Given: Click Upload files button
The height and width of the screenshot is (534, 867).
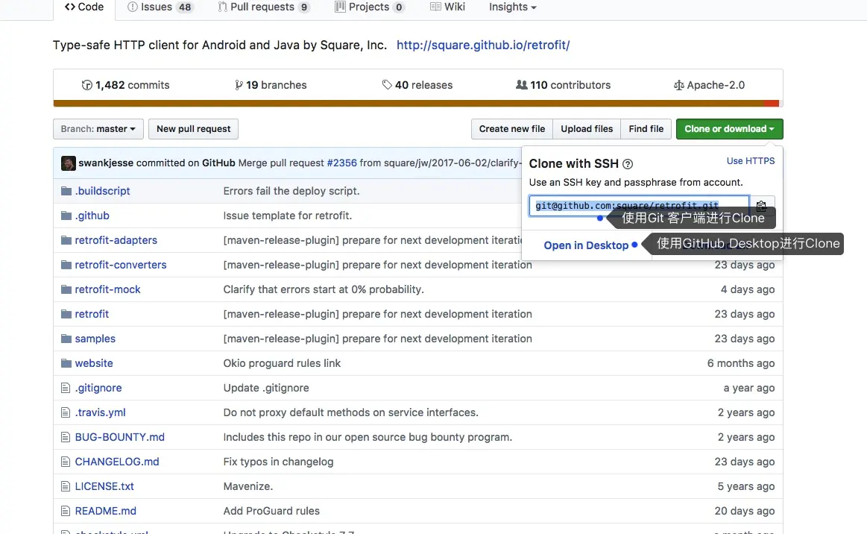Looking at the screenshot, I should coord(587,129).
